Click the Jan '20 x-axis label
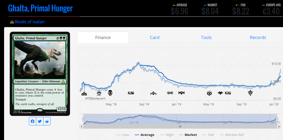The image size is (283, 140). (x=274, y=104)
